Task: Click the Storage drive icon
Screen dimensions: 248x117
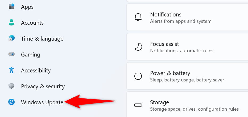Action: (x=138, y=105)
